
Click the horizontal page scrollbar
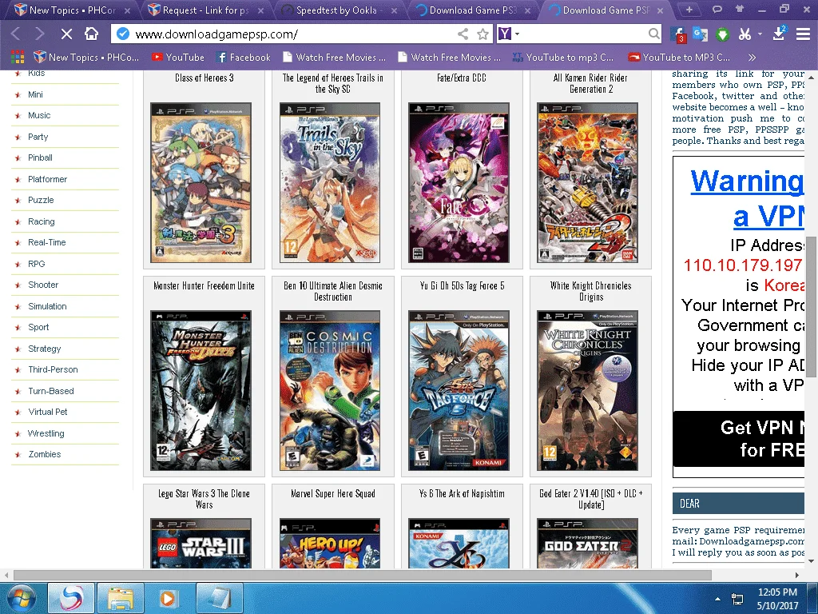click(x=363, y=575)
